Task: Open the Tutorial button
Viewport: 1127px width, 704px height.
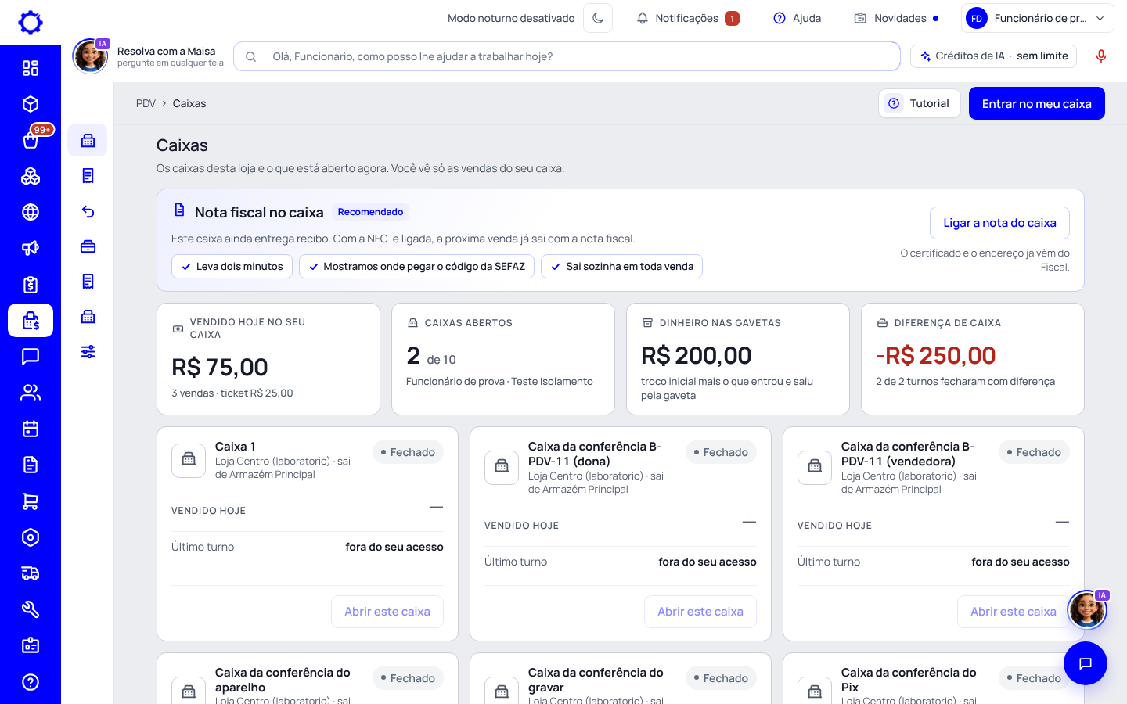Action: [x=920, y=103]
